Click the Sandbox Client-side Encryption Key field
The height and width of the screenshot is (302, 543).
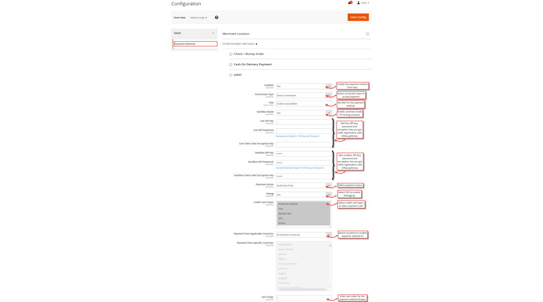[304, 176]
